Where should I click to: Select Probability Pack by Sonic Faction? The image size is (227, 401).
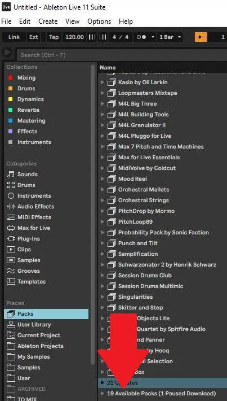point(163,233)
